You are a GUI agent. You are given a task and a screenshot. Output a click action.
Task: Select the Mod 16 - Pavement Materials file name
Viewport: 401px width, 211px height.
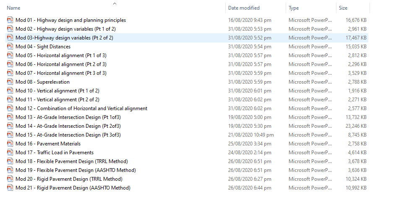(x=48, y=144)
